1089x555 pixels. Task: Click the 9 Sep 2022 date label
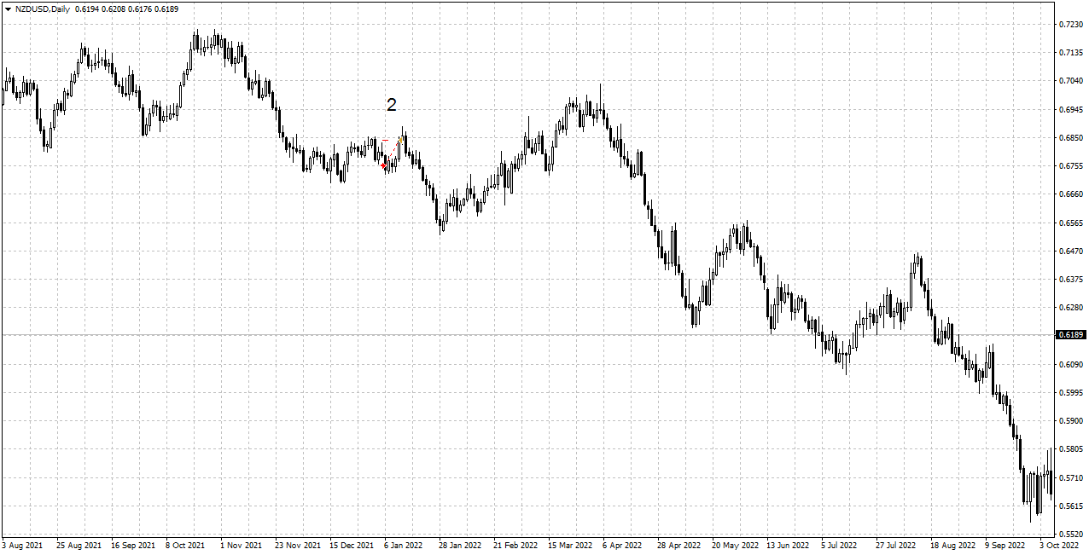(x=1006, y=544)
